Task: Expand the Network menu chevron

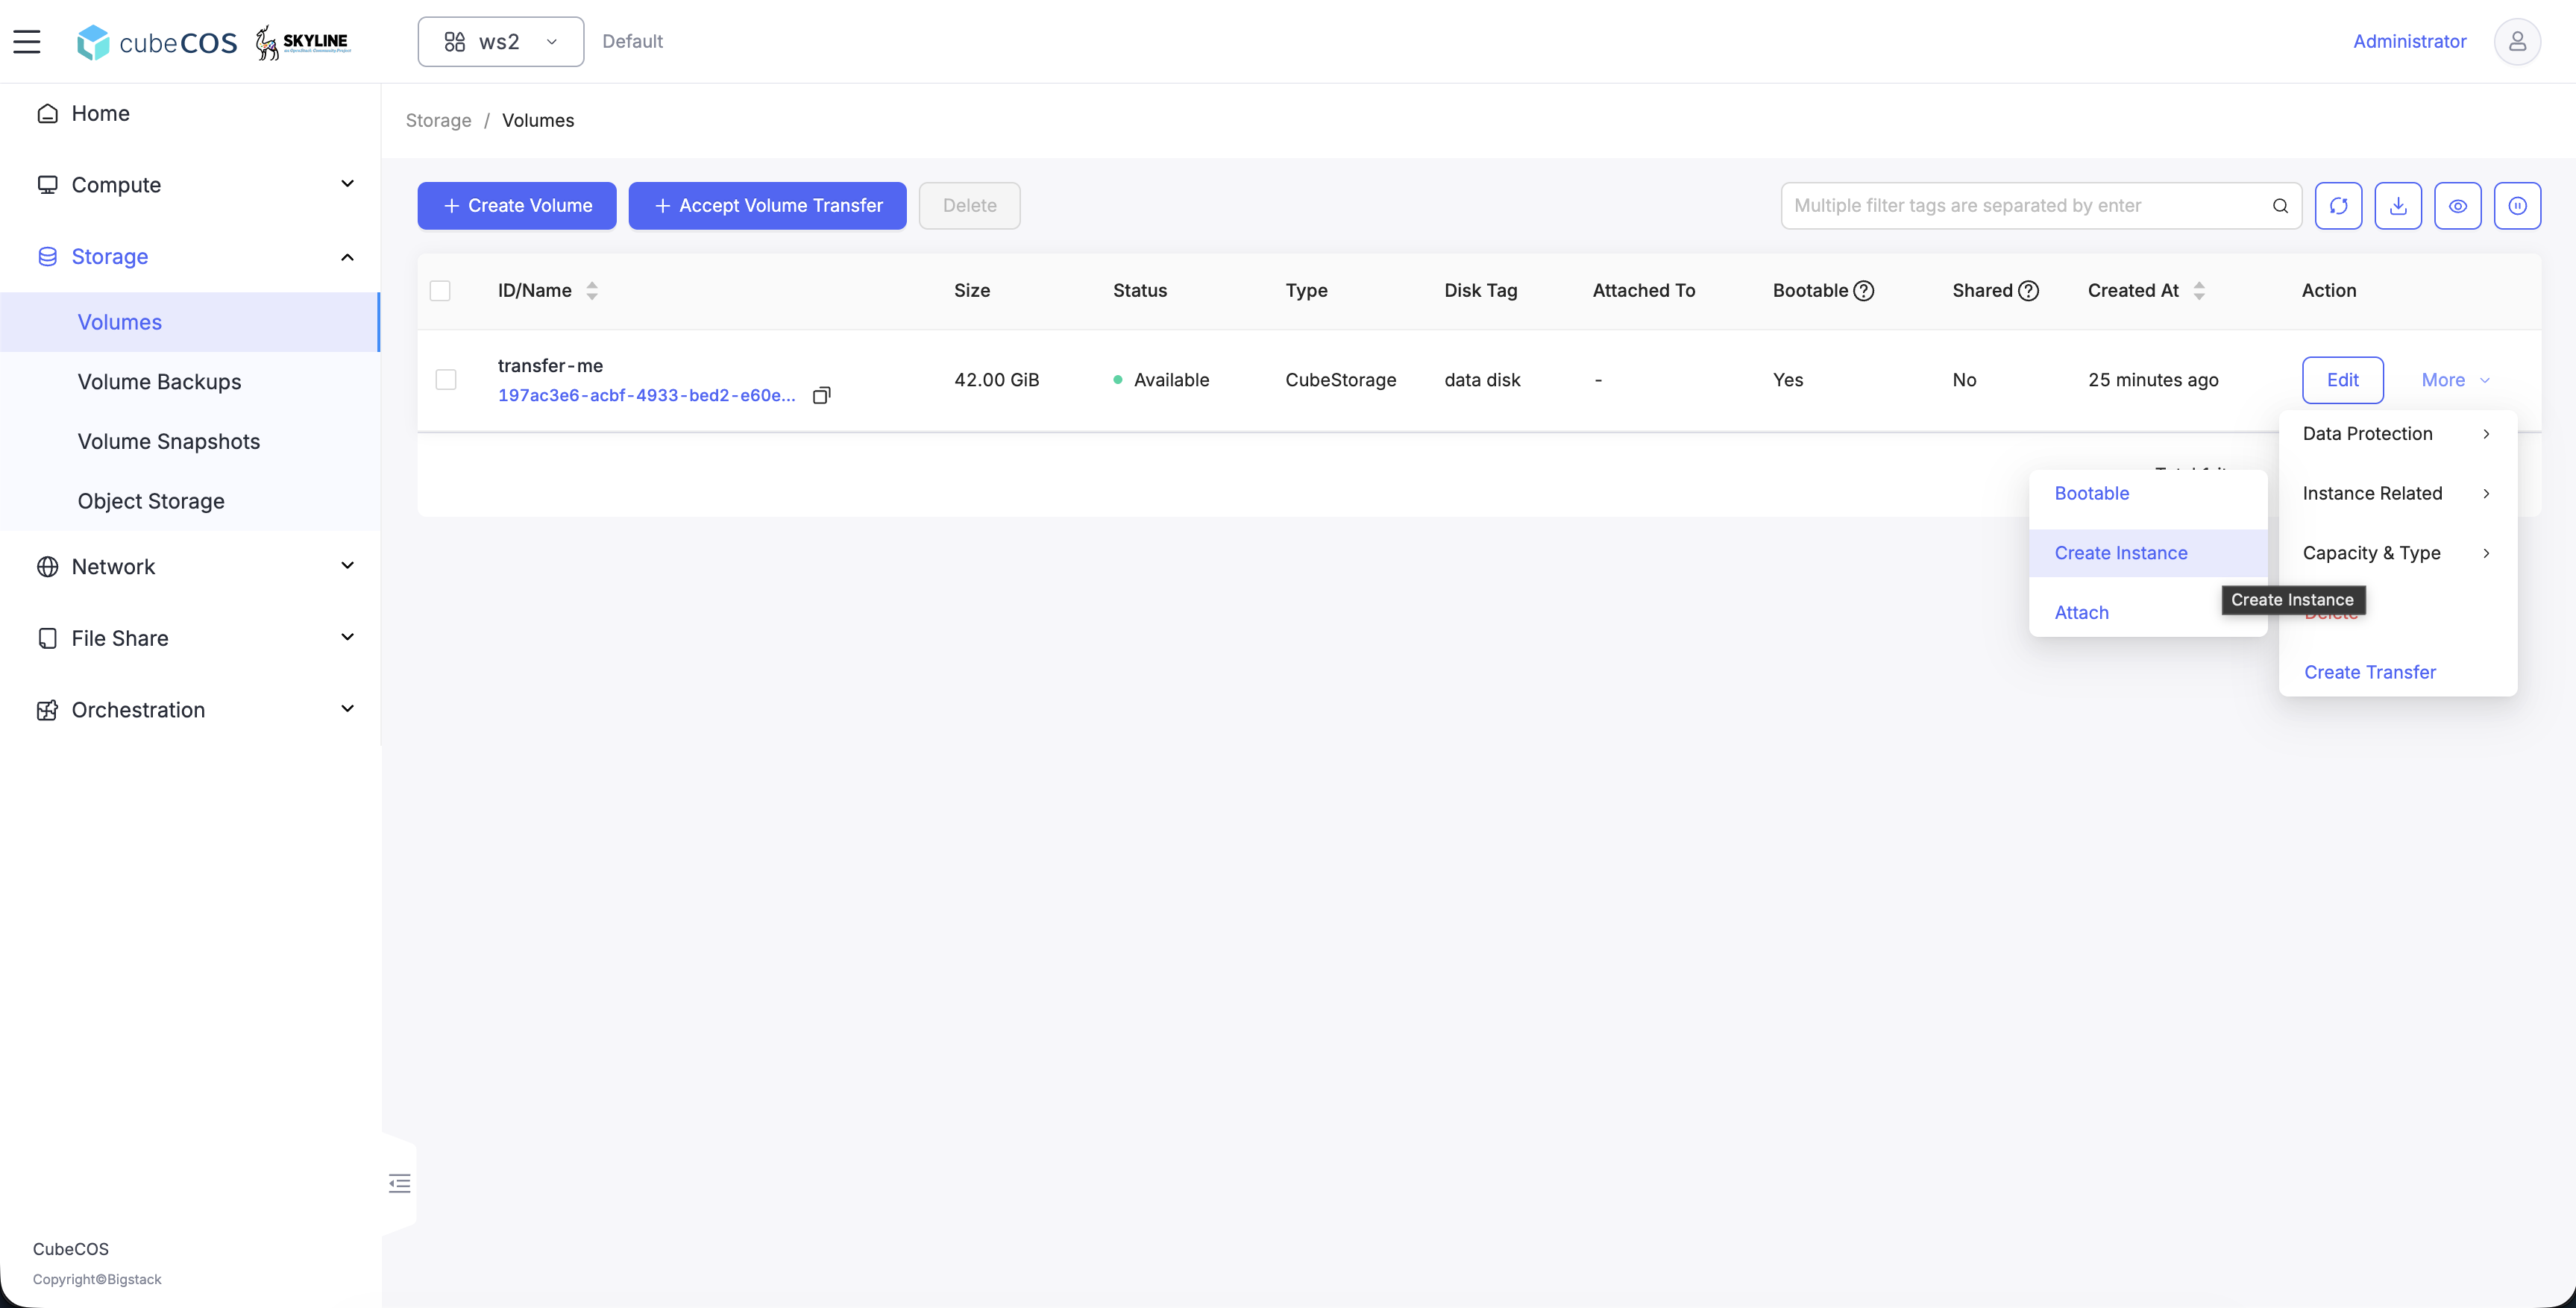Action: pyautogui.click(x=348, y=566)
